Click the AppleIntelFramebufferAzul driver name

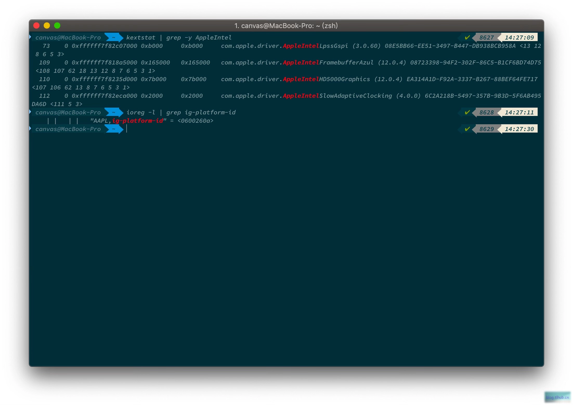pyautogui.click(x=328, y=63)
